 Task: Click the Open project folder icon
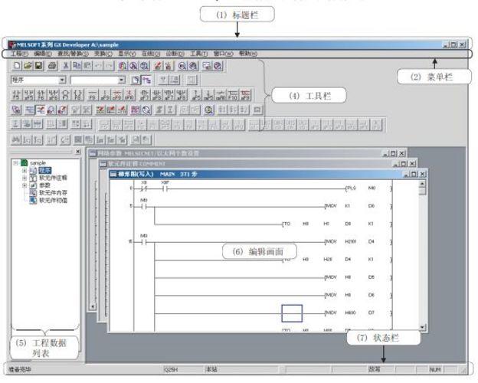[x=28, y=66]
